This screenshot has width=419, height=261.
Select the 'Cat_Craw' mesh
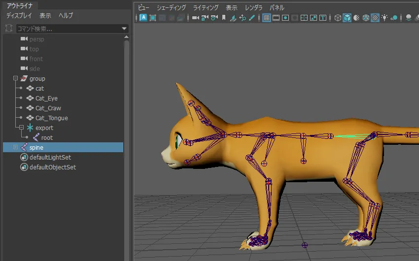click(48, 108)
